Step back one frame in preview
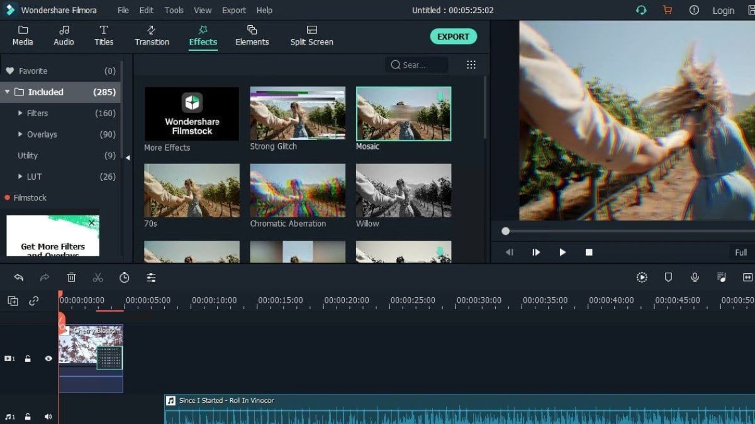Screen dimensions: 755x424 (x=510, y=253)
